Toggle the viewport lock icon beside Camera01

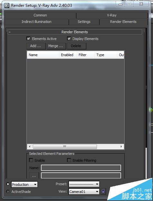[103, 191]
